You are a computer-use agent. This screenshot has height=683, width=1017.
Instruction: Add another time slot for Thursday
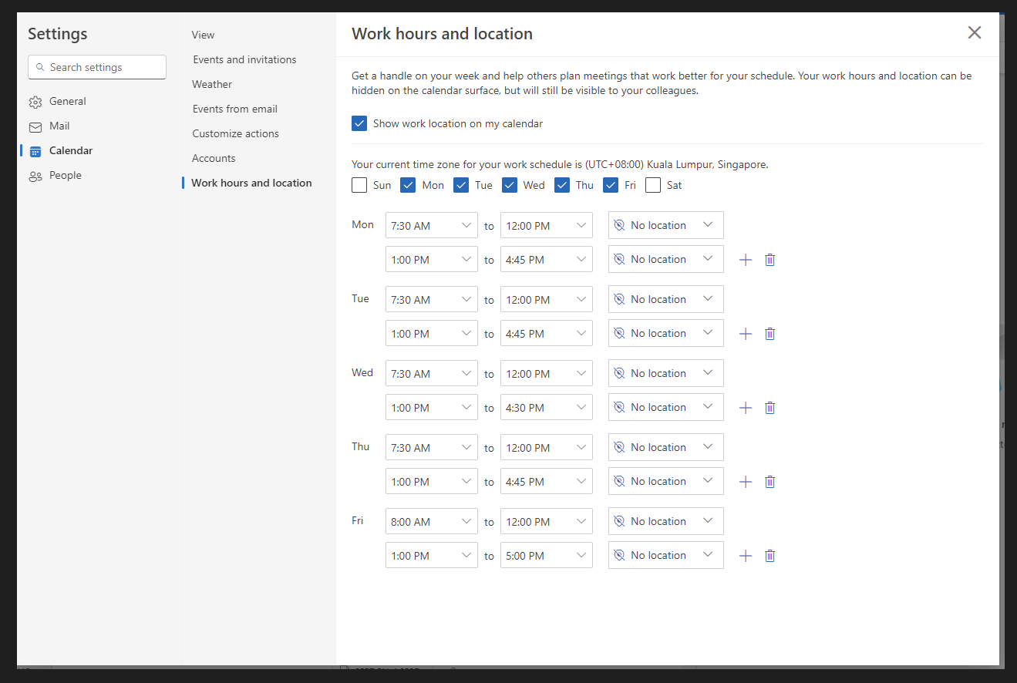pyautogui.click(x=745, y=482)
